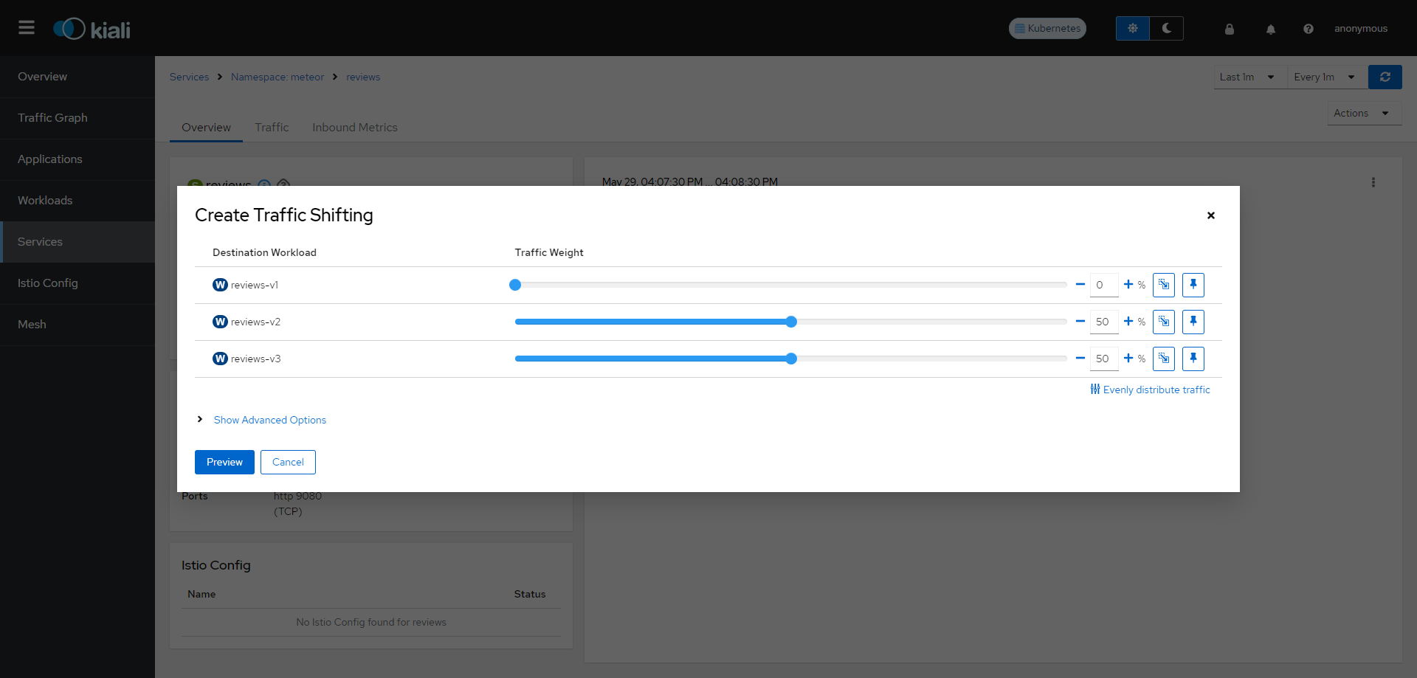This screenshot has width=1417, height=678.
Task: Click the Kiali logo
Action: tap(92, 29)
